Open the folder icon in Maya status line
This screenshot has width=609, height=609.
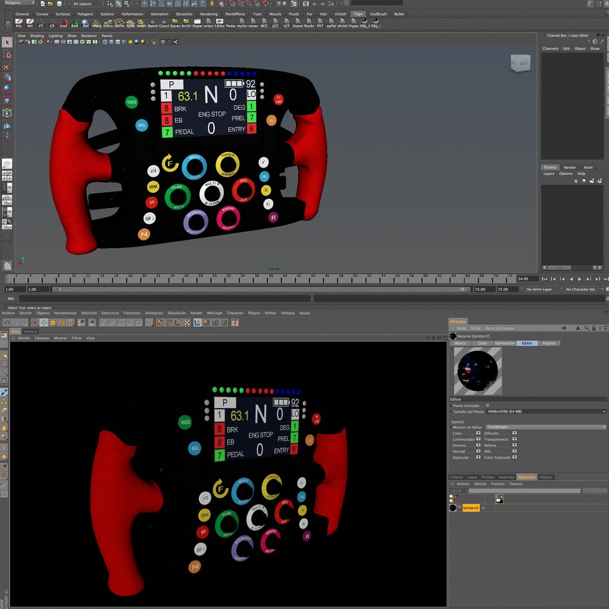click(51, 3)
